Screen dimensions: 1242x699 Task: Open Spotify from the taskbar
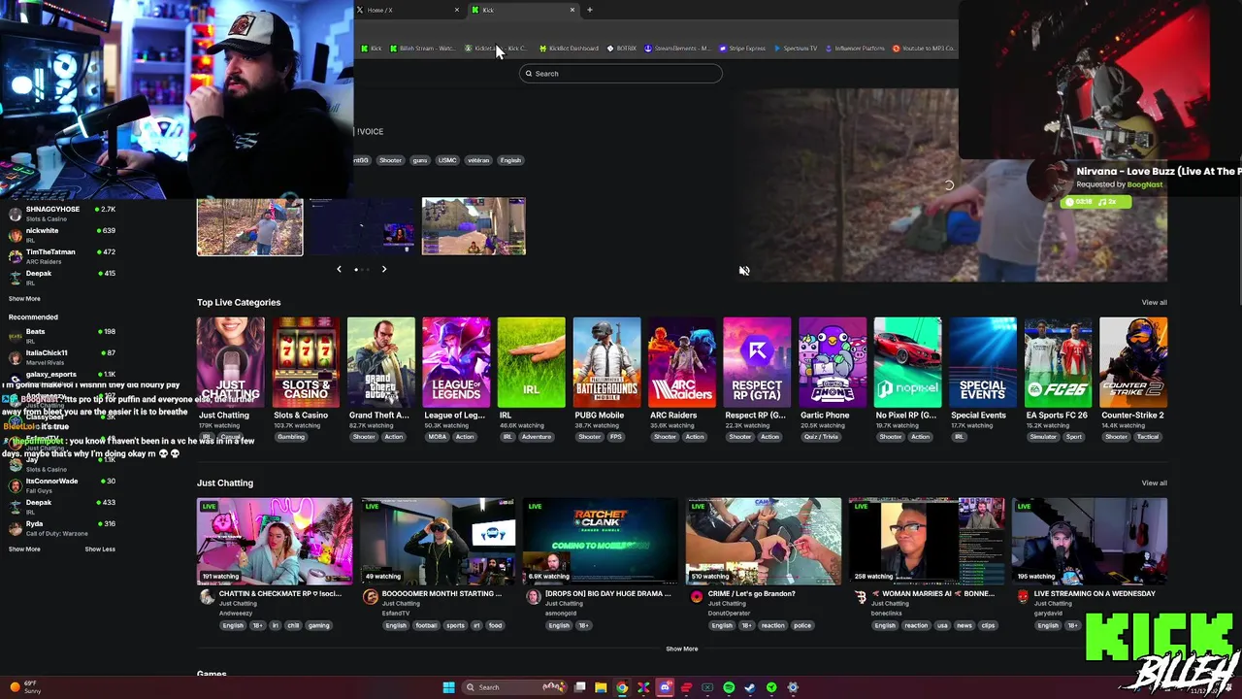(729, 687)
